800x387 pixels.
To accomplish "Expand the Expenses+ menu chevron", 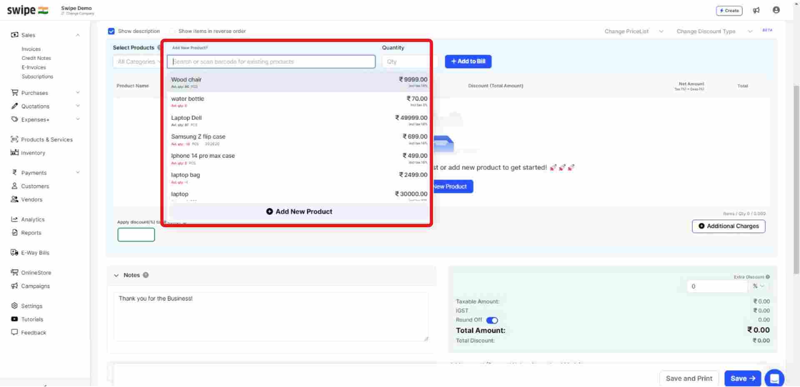I will (x=78, y=119).
